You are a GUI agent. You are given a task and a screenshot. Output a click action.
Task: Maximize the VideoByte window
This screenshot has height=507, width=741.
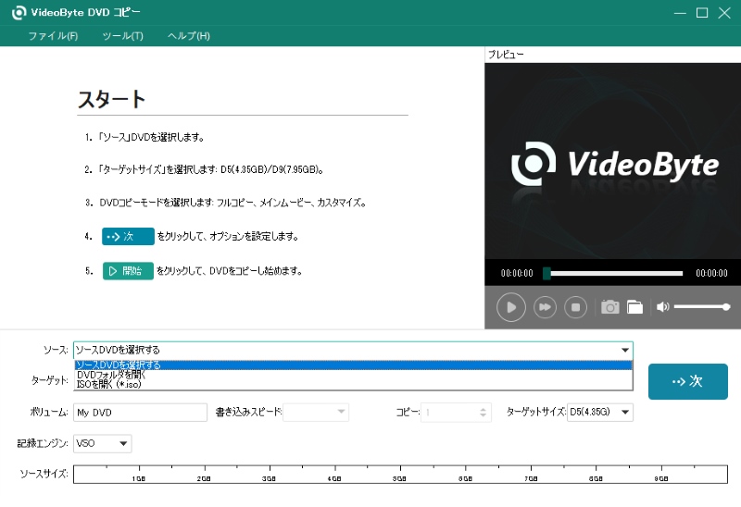pyautogui.click(x=702, y=13)
